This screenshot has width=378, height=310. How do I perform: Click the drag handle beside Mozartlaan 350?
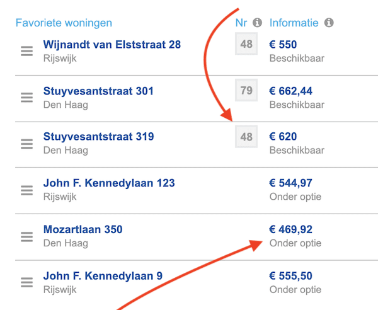pyautogui.click(x=26, y=237)
